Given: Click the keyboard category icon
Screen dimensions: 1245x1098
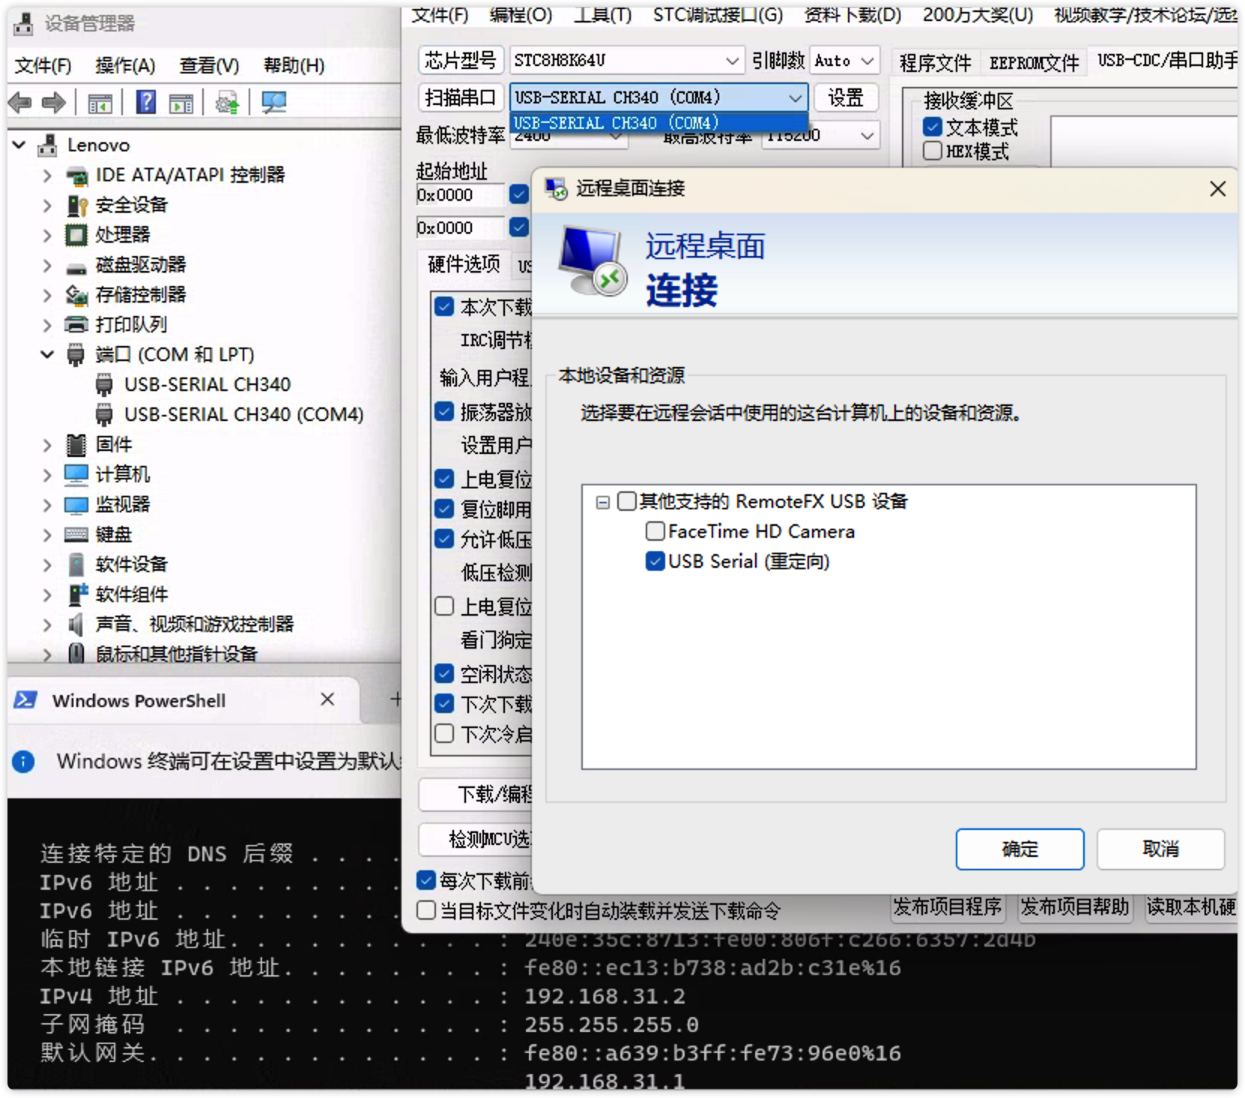Looking at the screenshot, I should (x=76, y=535).
